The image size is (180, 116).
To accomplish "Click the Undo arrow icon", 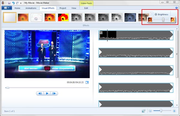I will point(13,3).
